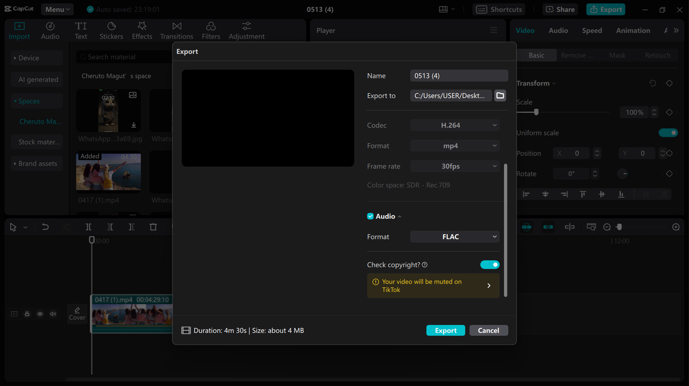
Task: Open the Filters tab
Action: 211,31
